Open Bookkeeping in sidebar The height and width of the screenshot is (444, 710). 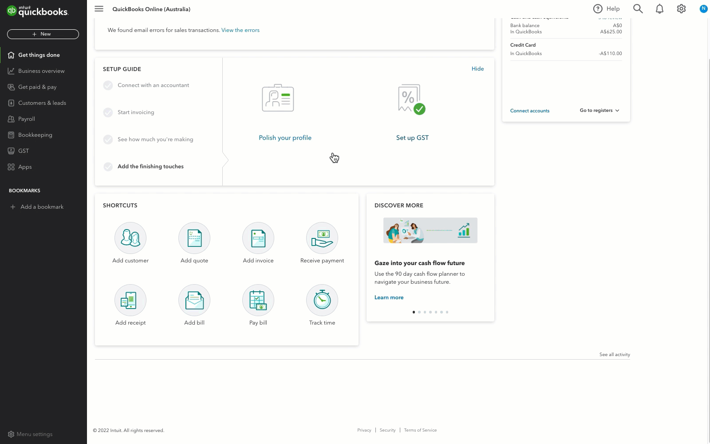[x=43, y=135]
